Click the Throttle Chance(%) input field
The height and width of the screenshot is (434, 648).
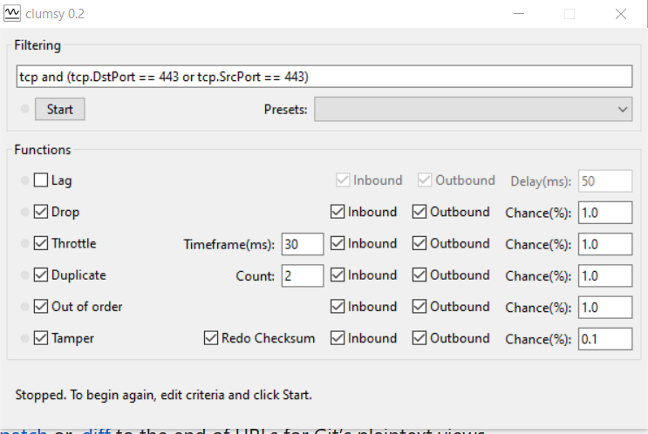[605, 244]
